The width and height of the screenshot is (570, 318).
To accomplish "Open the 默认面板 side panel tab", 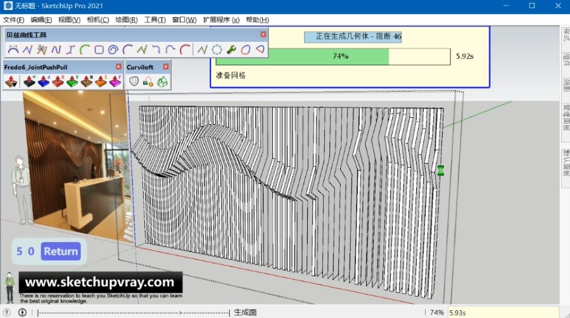I will 566,163.
